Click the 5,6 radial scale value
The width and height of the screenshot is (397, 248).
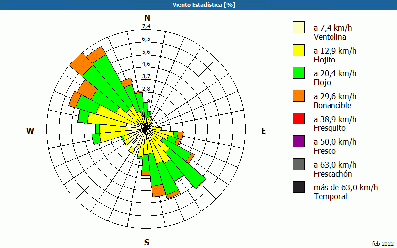146,52
